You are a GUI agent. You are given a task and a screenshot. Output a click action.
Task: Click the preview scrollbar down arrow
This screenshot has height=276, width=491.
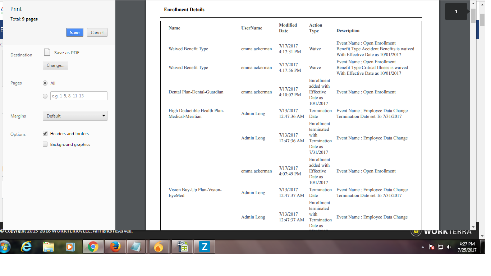pos(473,227)
